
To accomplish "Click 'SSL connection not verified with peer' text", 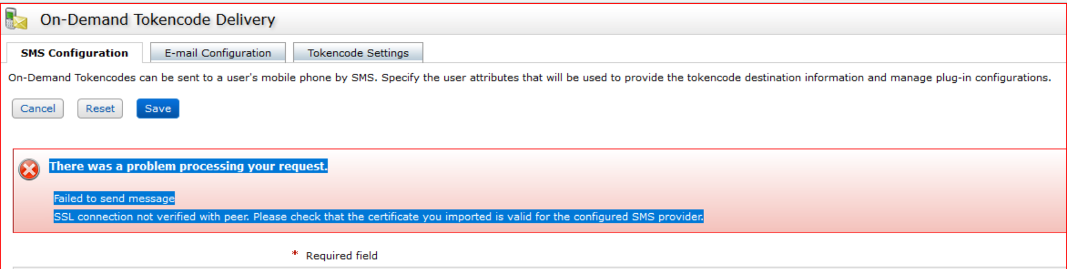I will tap(151, 216).
